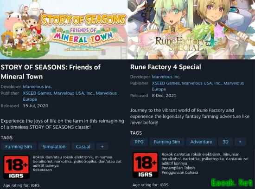Select the 3D tag
255x189 pixels.
[225, 142]
